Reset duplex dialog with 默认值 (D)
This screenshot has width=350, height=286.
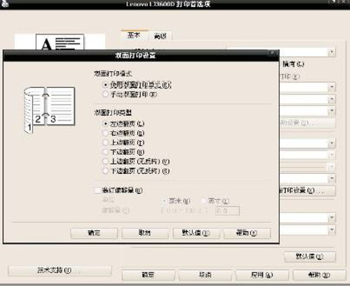click(x=196, y=233)
